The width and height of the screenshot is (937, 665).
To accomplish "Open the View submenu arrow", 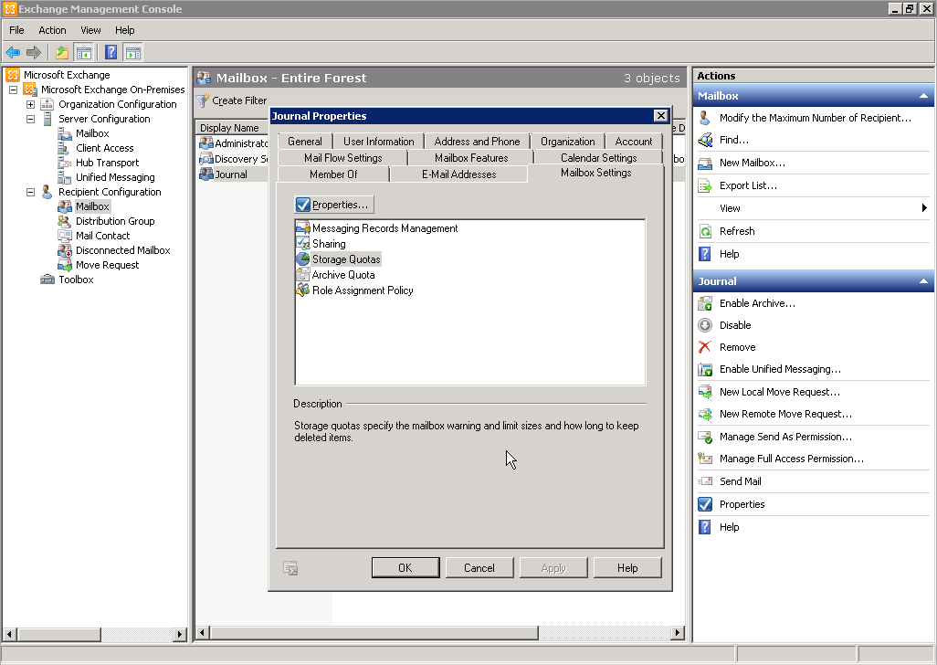I will tap(924, 208).
